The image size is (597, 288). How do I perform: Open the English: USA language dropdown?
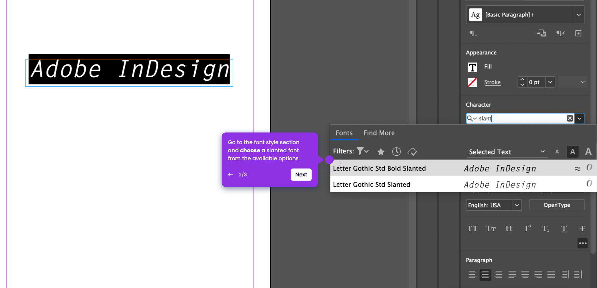tap(494, 205)
